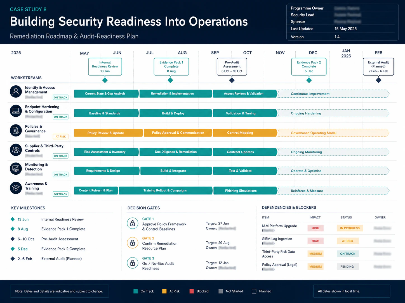Screen dimensions: 405x303
Task: Click the Gate 1 padlock icon
Action: 133,223
